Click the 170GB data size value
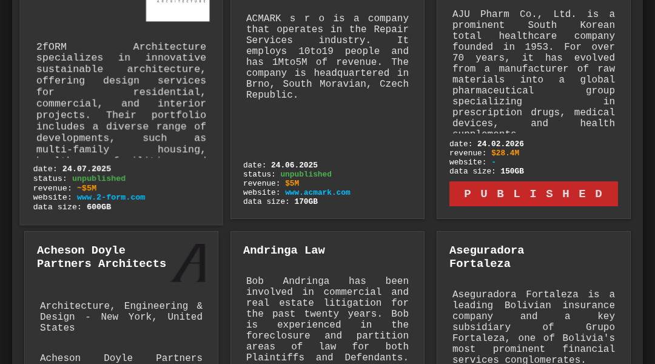655x364 pixels. [306, 202]
